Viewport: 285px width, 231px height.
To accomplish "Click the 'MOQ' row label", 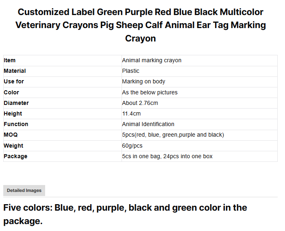I will pyautogui.click(x=11, y=135).
